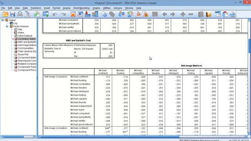This screenshot has width=251, height=141.
Task: Select Total Variance Explained outline item
Action: click(27, 51)
